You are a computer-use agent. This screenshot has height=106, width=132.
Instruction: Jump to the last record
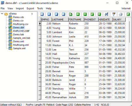click(63, 14)
